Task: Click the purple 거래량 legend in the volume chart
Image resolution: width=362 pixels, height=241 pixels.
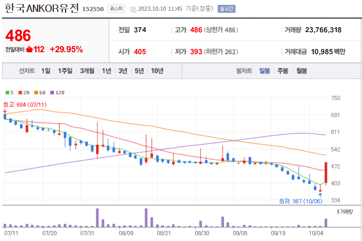Action: tap(345, 211)
